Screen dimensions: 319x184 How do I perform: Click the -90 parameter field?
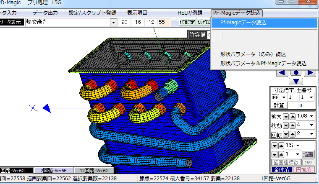coord(123,22)
